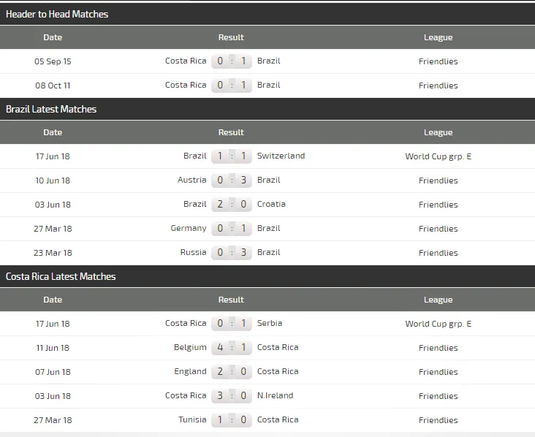Viewport: 535px width, 437px height.
Task: Open the Costa Rica 3:0 N.Ireland score
Action: [x=232, y=395]
